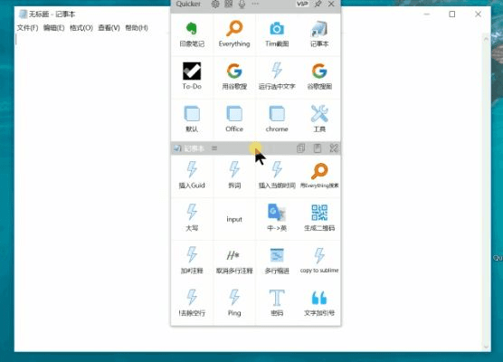503x362 pixels.
Task: Launch the 印象笔记 (Evernote) elephant icon
Action: pyautogui.click(x=192, y=34)
